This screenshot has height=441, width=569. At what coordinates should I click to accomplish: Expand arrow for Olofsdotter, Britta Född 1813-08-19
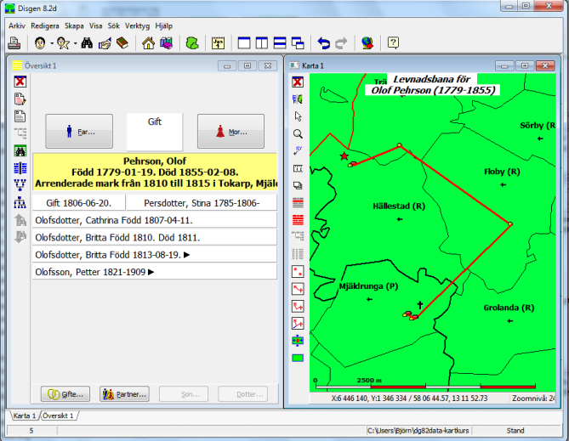coord(187,255)
